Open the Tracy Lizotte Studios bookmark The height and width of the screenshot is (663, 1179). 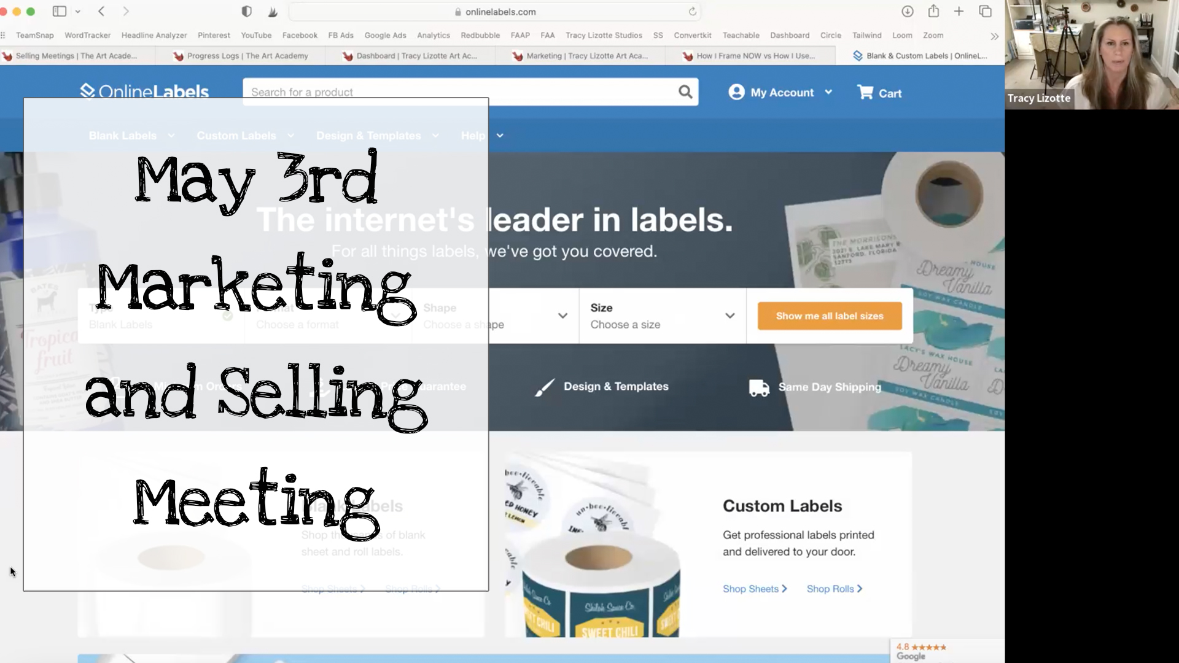[604, 36]
